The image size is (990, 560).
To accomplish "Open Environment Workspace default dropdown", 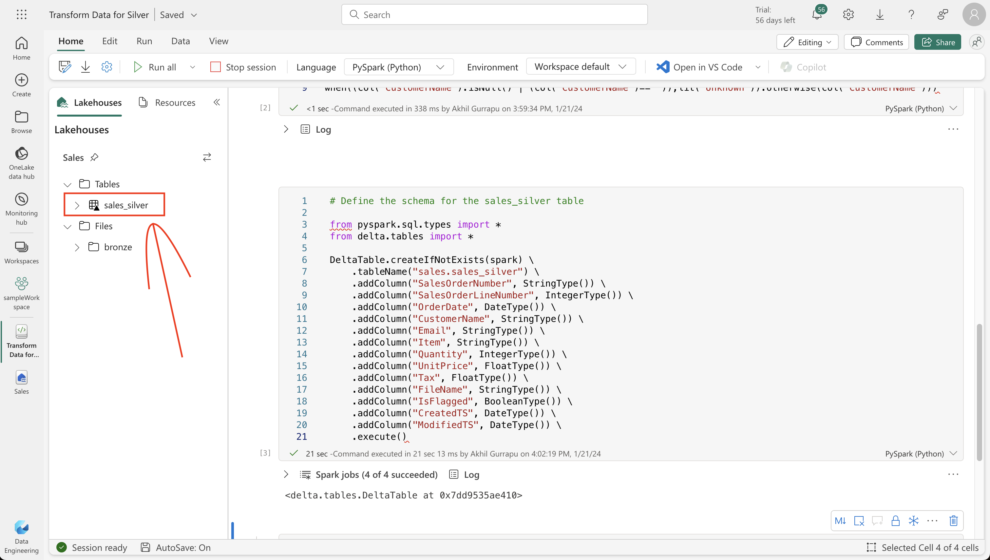I will tap(581, 67).
